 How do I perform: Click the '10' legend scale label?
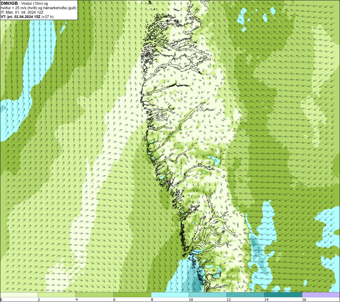coord(191,300)
